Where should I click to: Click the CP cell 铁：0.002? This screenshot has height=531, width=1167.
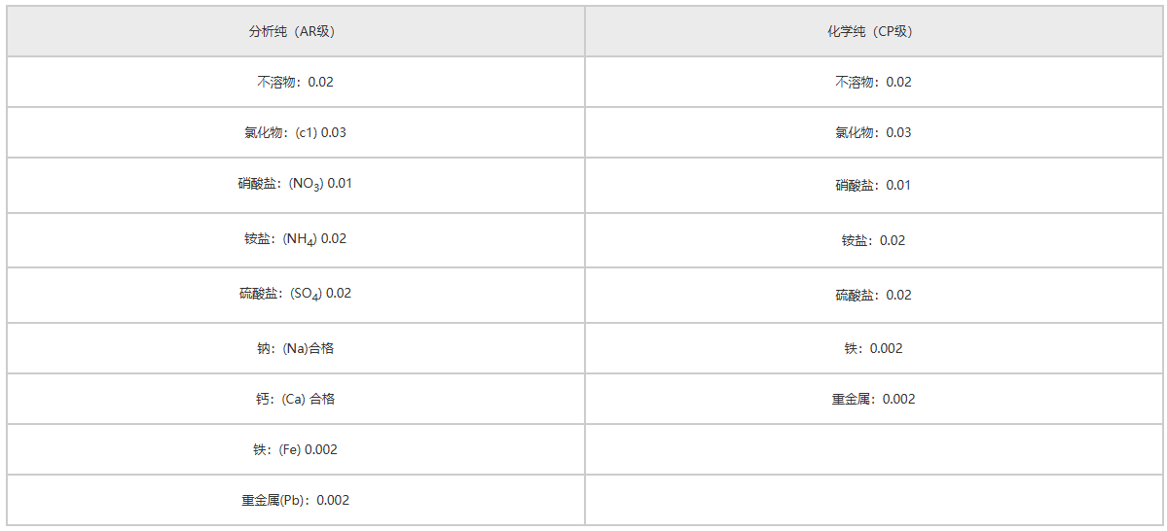(x=874, y=348)
